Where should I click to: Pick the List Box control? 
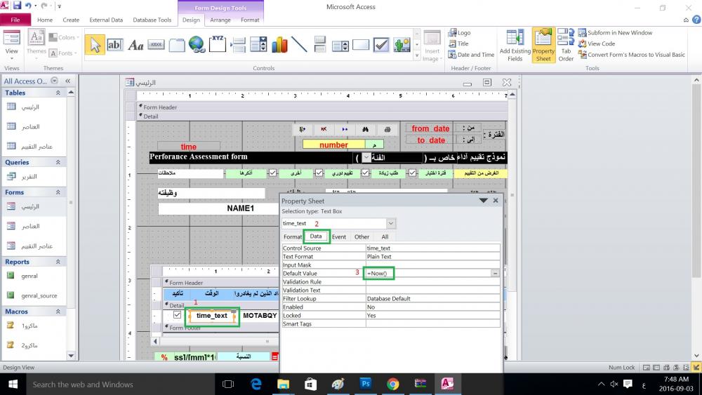click(340, 45)
